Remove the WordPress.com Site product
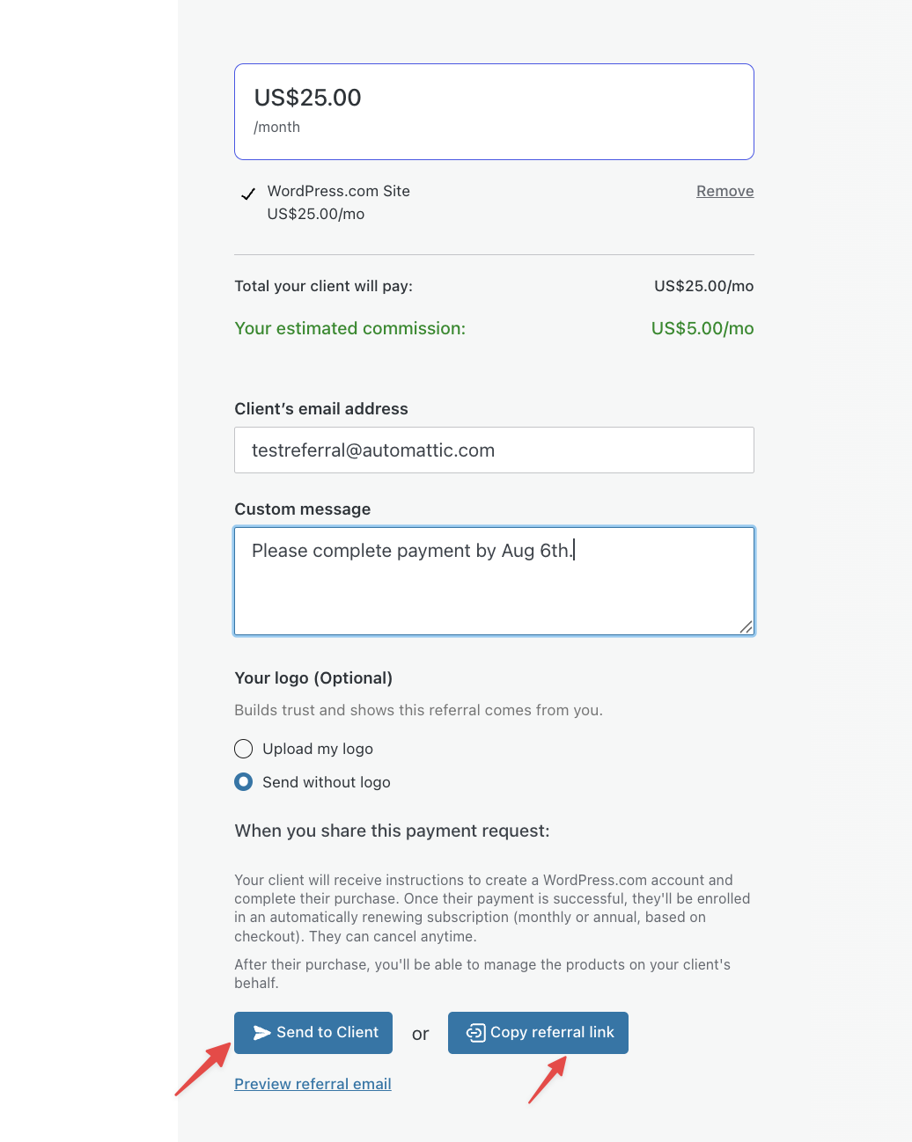Screen dimensions: 912x1142 (724, 191)
